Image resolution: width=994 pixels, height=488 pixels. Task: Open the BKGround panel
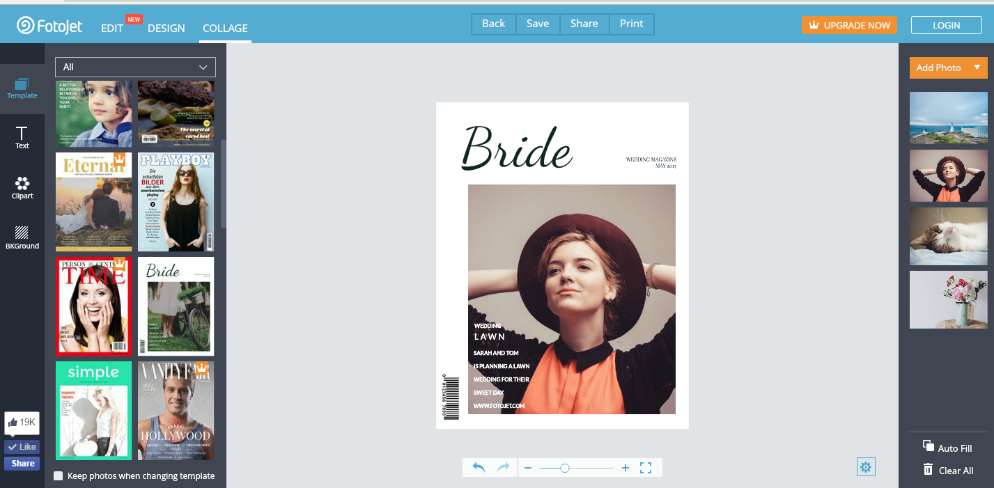click(x=22, y=237)
